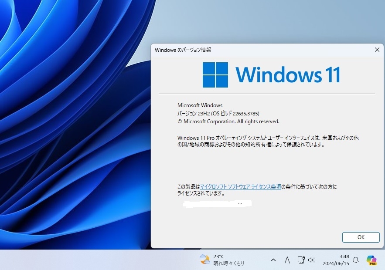
Task: Click the 'Windows 11 Pro' paragraph text
Action: tap(268, 141)
